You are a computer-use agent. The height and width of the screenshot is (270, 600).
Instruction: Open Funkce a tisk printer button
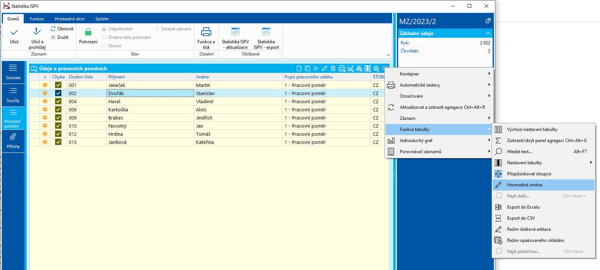[206, 33]
